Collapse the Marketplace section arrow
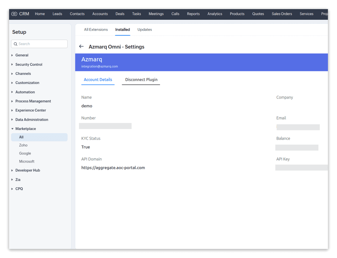 point(12,129)
